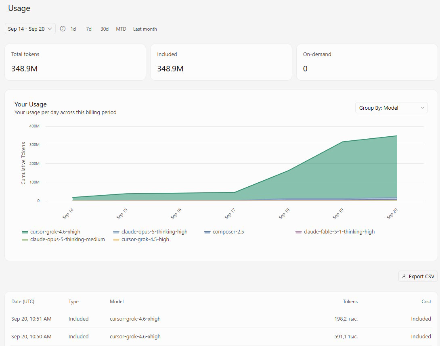Click the Included 348.9M value
The image size is (440, 346).
(x=170, y=69)
